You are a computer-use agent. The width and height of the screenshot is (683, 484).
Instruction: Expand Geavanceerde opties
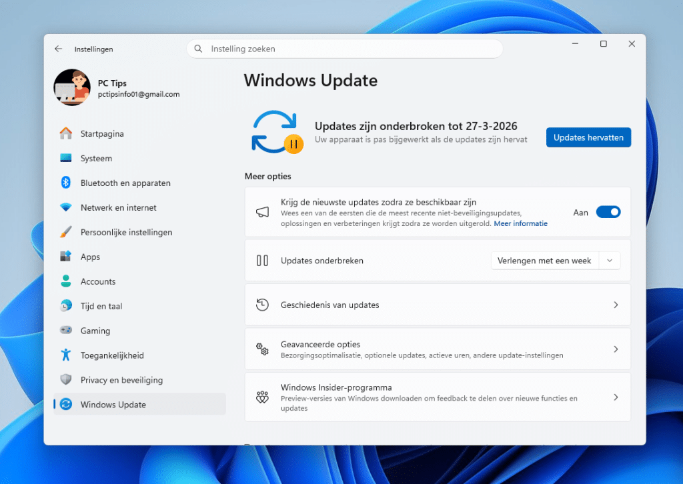pos(438,349)
